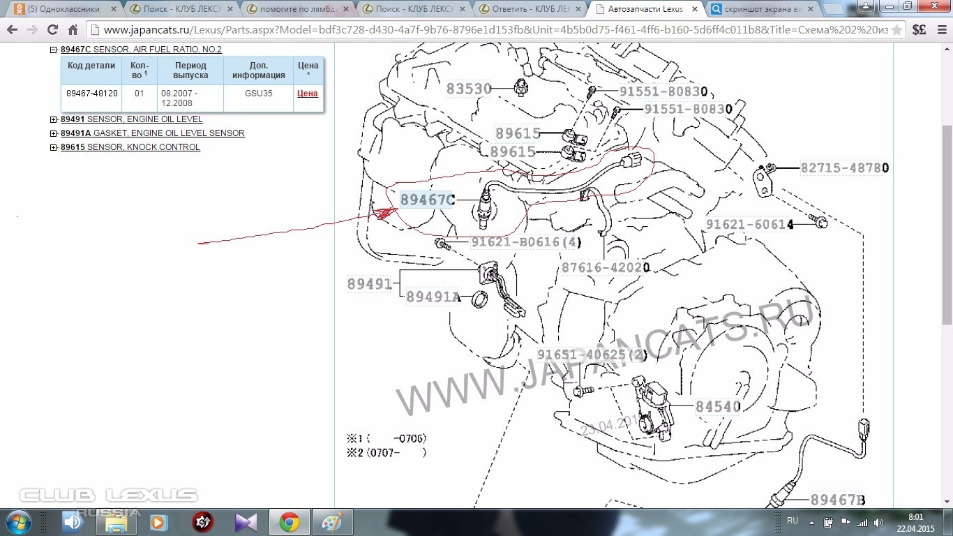Image resolution: width=953 pixels, height=536 pixels.
Task: Expand the 89615 Sensor Knock Control node
Action: [54, 147]
